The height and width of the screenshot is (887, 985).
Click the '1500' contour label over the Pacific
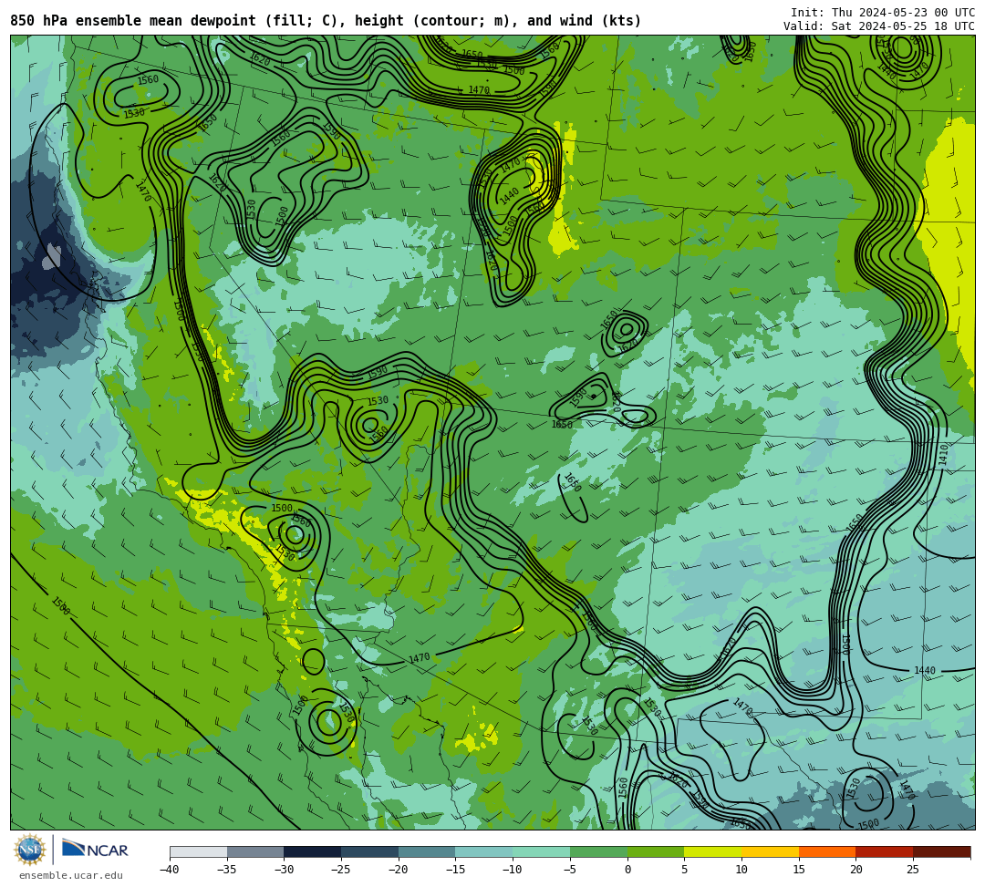60,606
